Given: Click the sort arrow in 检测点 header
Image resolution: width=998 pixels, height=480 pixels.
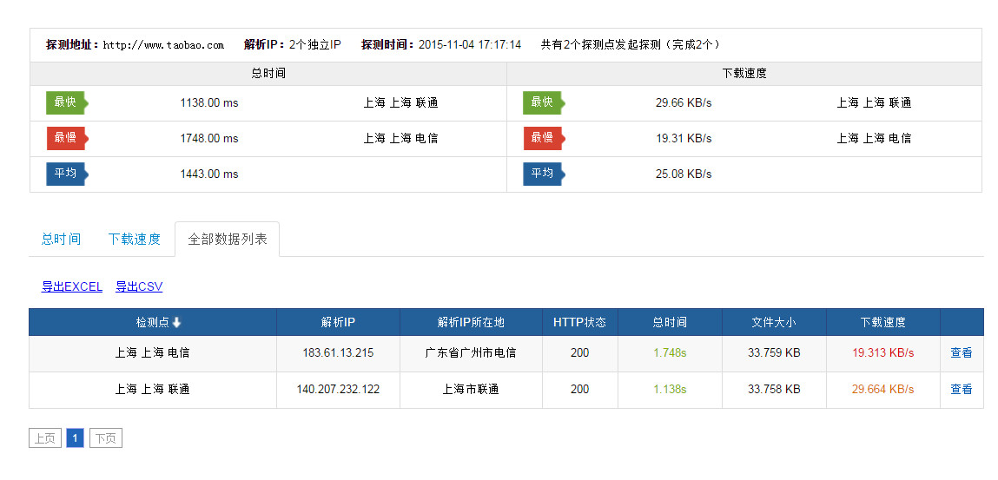Looking at the screenshot, I should 177,323.
